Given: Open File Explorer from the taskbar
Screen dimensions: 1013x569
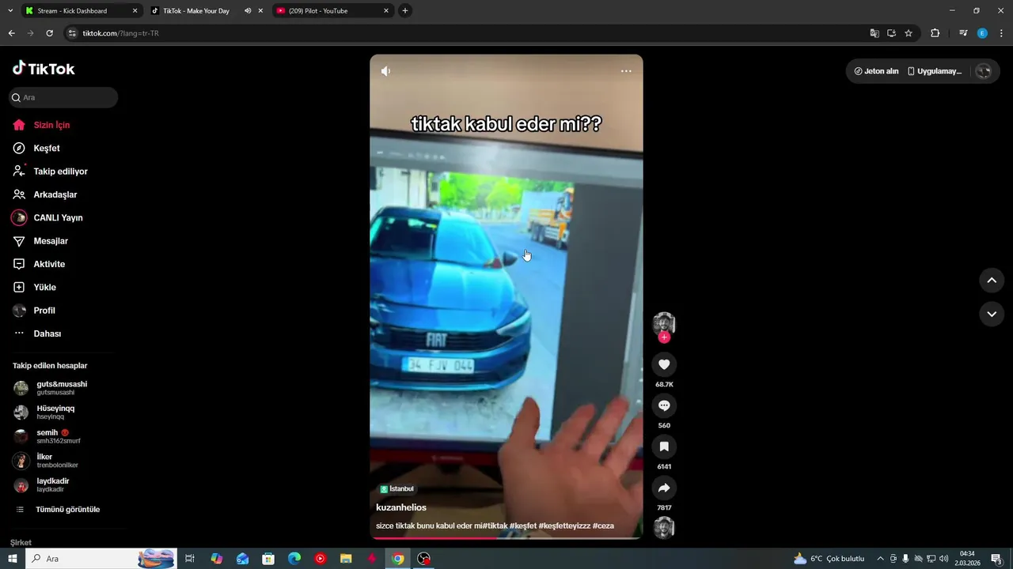Looking at the screenshot, I should point(346,559).
